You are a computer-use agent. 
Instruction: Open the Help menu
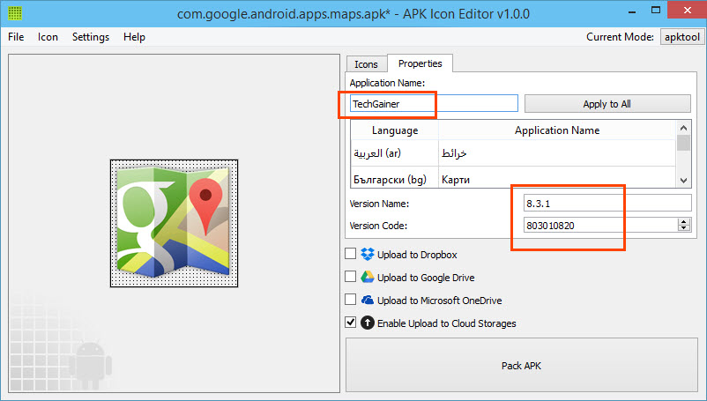(x=134, y=37)
